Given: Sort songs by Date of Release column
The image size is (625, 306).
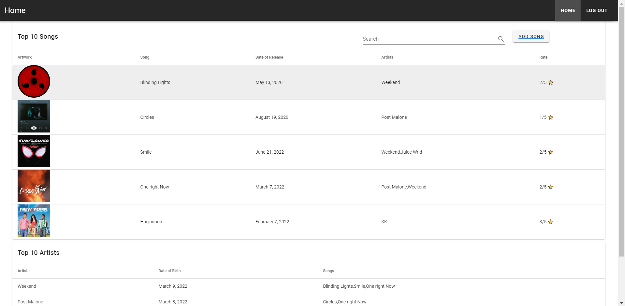Looking at the screenshot, I should click(269, 57).
